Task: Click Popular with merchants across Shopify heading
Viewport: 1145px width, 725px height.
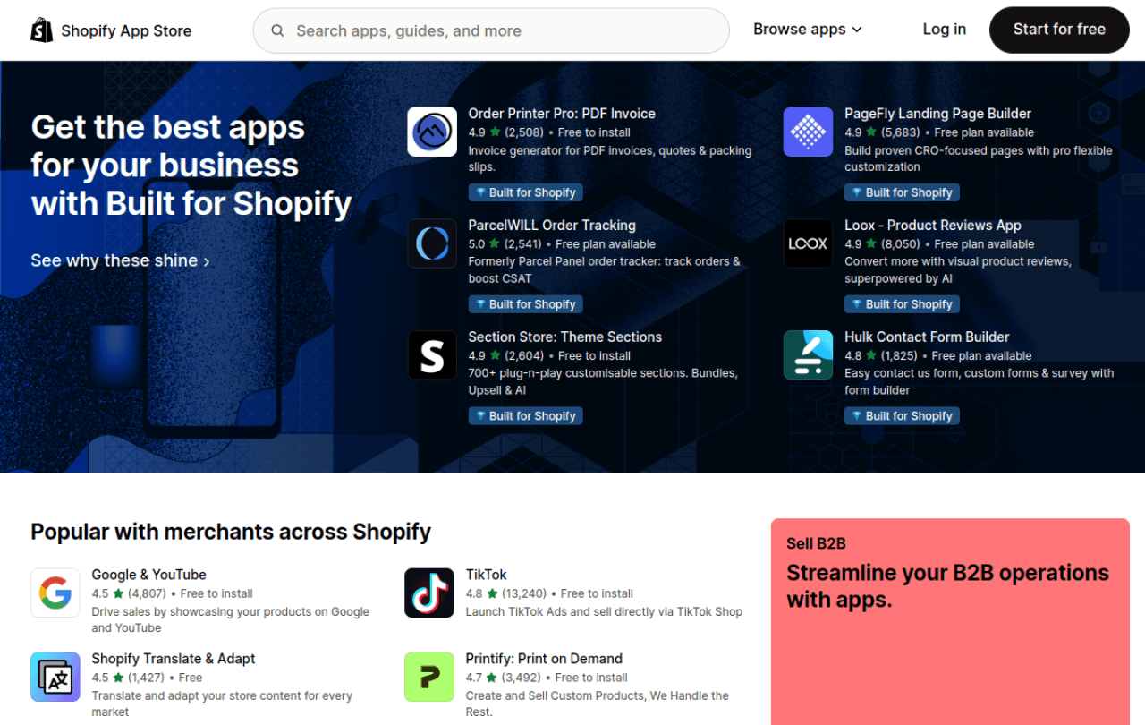Action: point(231,532)
